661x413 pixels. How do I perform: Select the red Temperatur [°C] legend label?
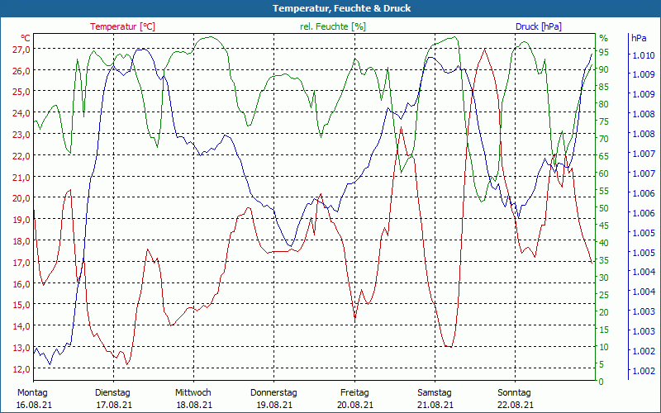pos(122,26)
